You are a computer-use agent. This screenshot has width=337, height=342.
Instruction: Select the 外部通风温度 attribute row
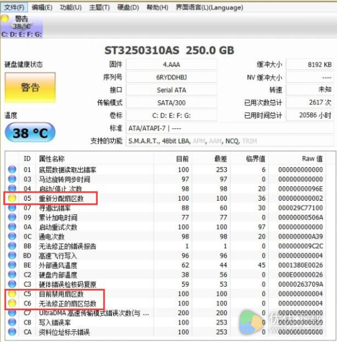point(165,265)
